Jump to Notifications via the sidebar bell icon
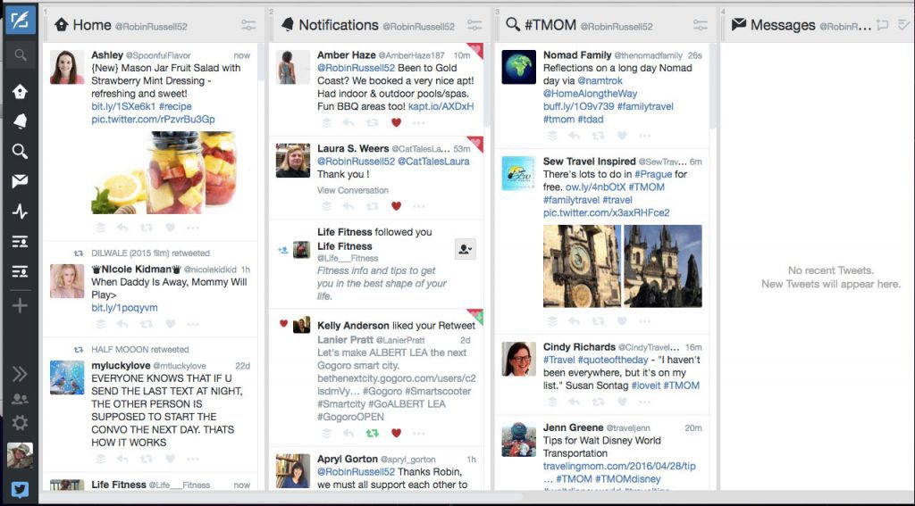 click(x=20, y=120)
